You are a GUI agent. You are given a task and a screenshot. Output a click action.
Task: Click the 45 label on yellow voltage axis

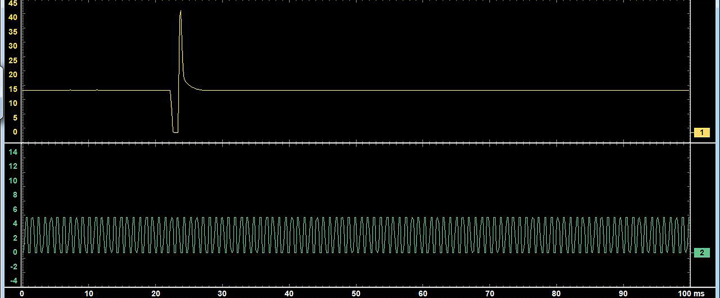(13, 3)
